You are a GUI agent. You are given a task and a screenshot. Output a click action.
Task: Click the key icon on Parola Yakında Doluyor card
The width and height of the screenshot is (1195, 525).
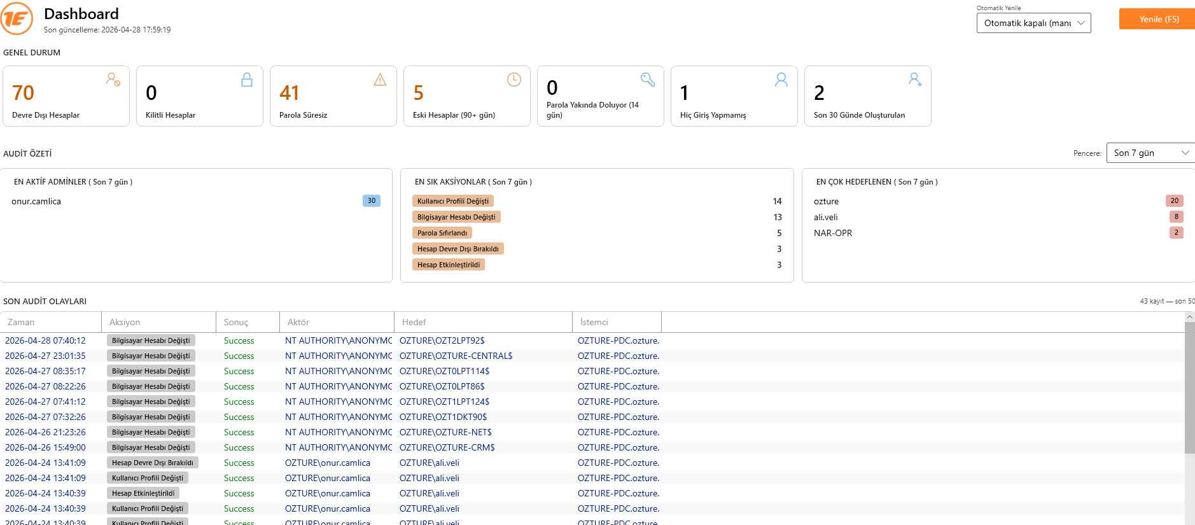point(648,80)
